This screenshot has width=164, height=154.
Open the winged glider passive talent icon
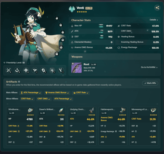(61, 70)
